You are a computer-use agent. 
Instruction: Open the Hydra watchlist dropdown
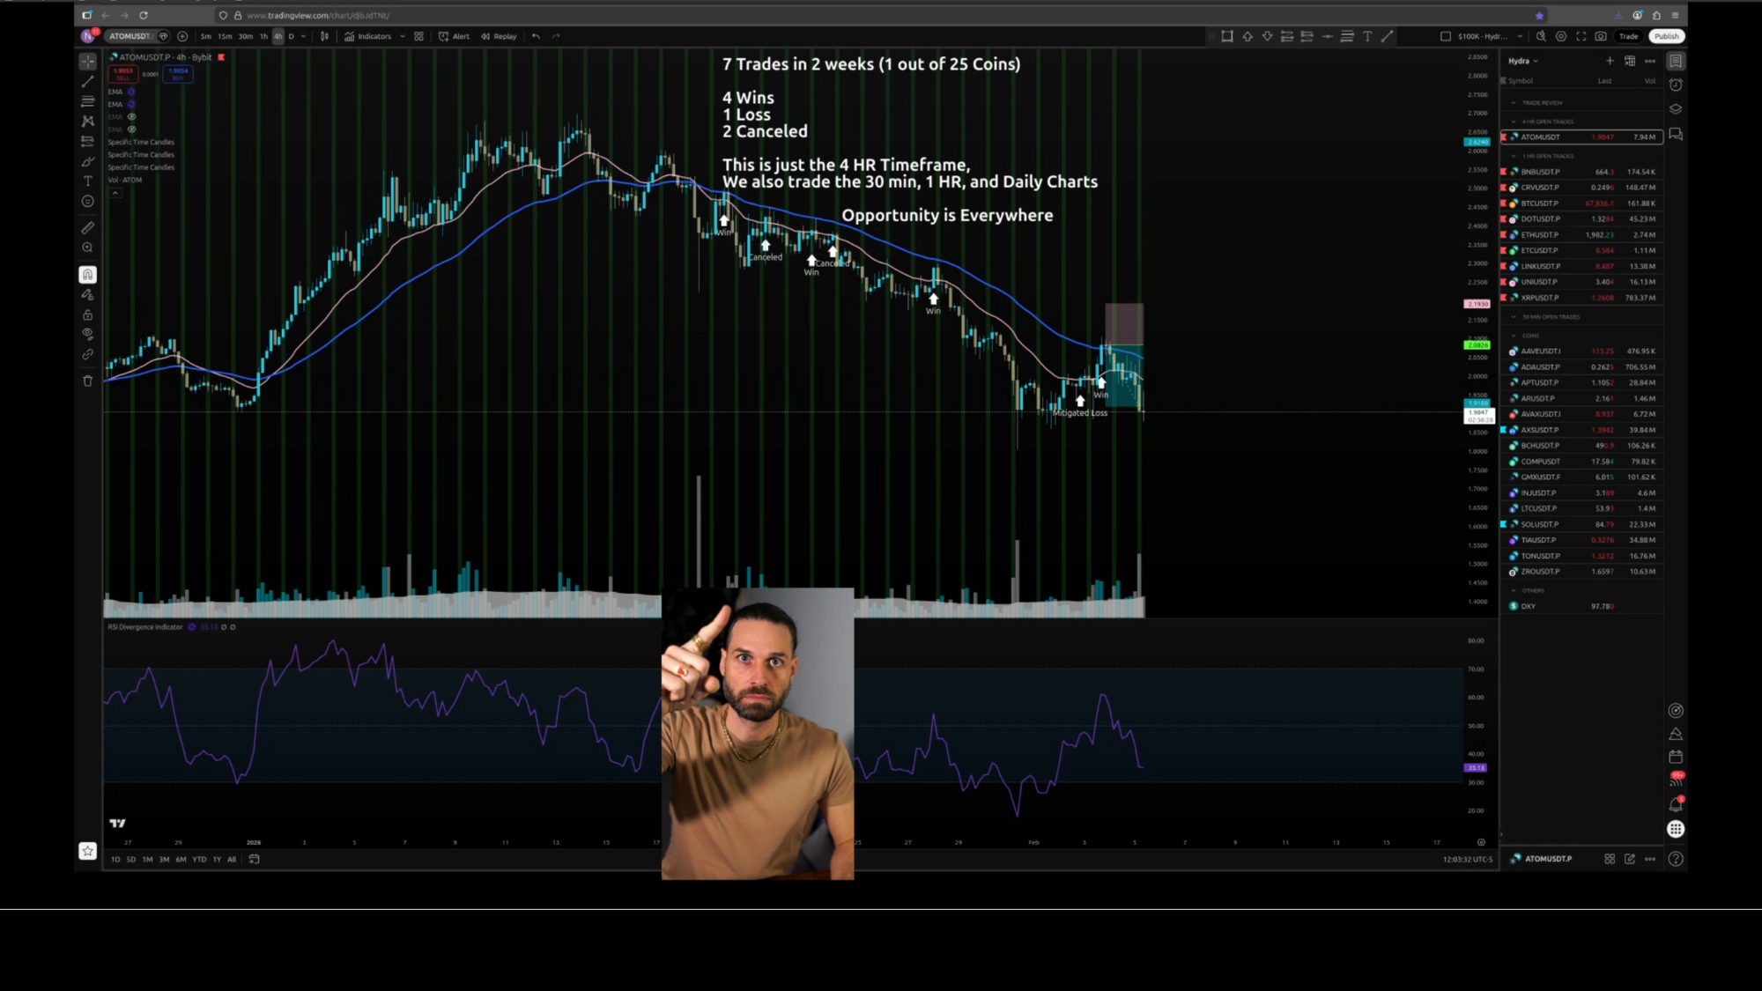tap(1522, 61)
